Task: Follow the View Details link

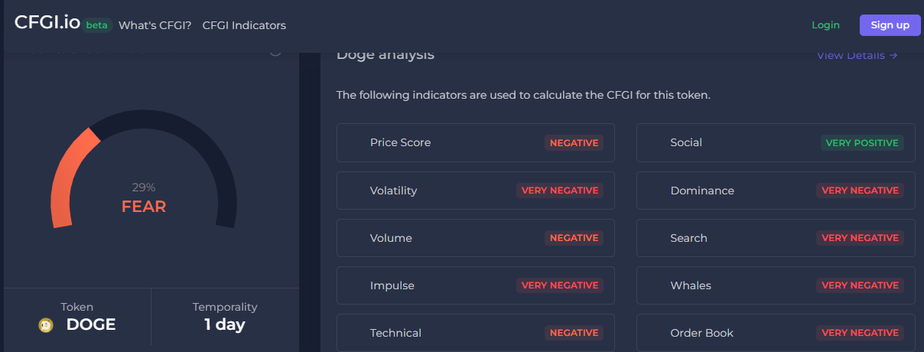Action: tap(857, 55)
